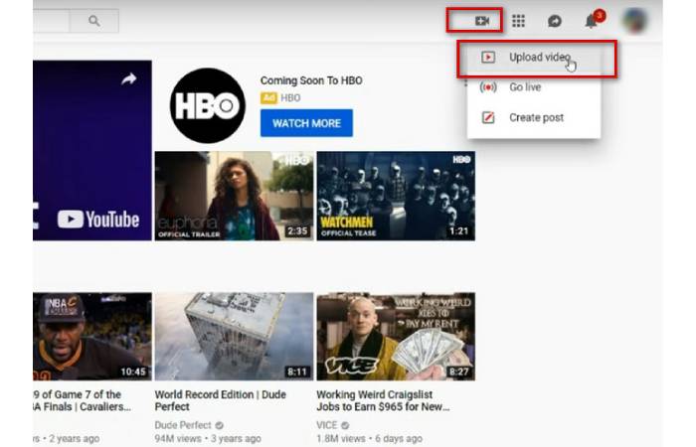Click the create video camera icon
This screenshot has height=447, width=696.
point(482,21)
